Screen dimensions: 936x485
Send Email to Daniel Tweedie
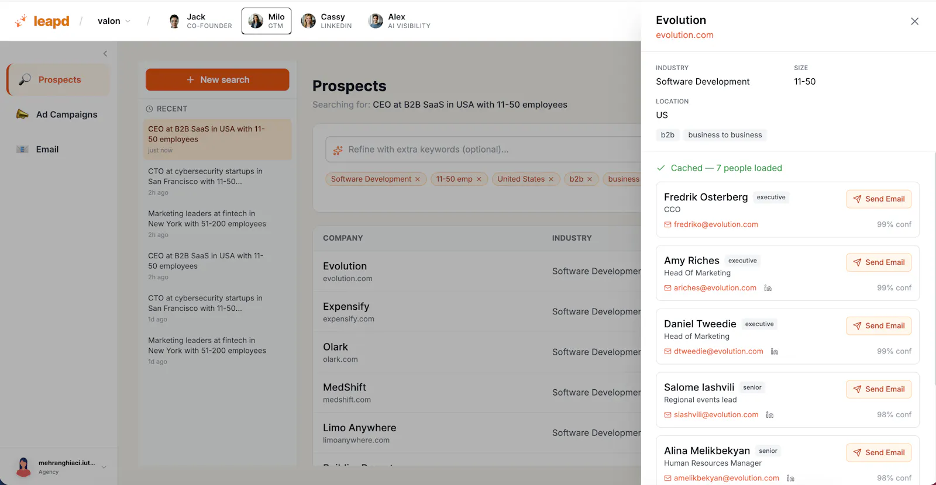pyautogui.click(x=879, y=326)
